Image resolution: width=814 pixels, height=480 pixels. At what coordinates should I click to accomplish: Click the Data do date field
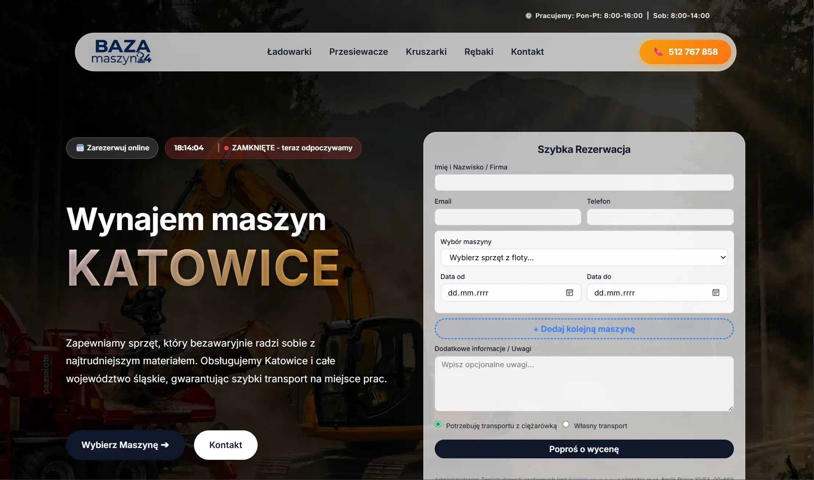[657, 293]
